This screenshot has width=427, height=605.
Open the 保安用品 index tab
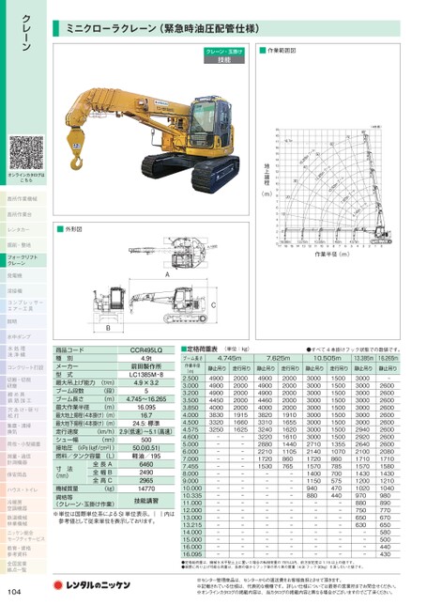click(23, 474)
